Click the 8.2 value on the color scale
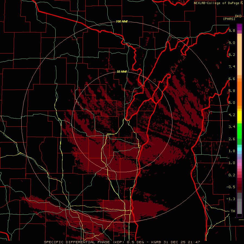This screenshot has height=244, width=244. point(232,54)
